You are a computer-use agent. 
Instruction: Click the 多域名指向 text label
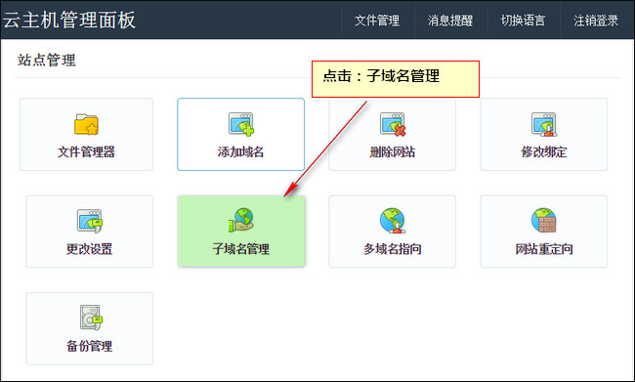[x=393, y=249]
